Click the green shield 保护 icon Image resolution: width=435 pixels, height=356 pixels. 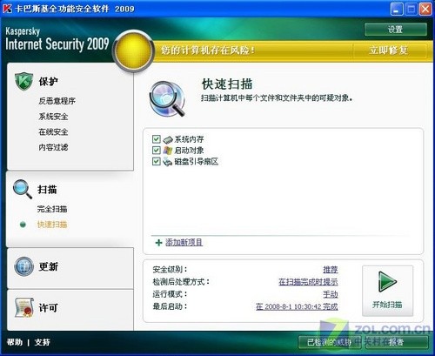pos(23,82)
